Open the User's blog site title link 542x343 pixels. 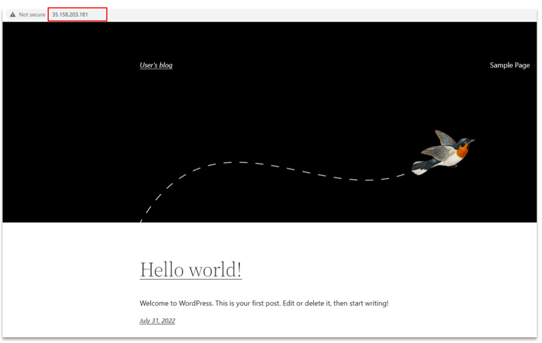[156, 65]
